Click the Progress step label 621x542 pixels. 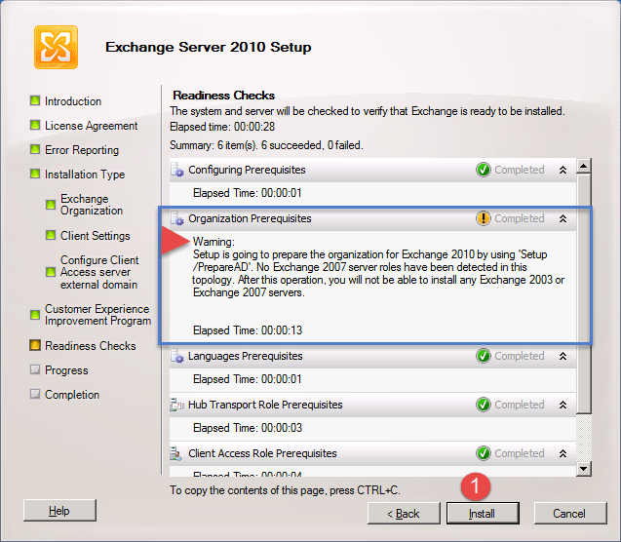pos(66,370)
